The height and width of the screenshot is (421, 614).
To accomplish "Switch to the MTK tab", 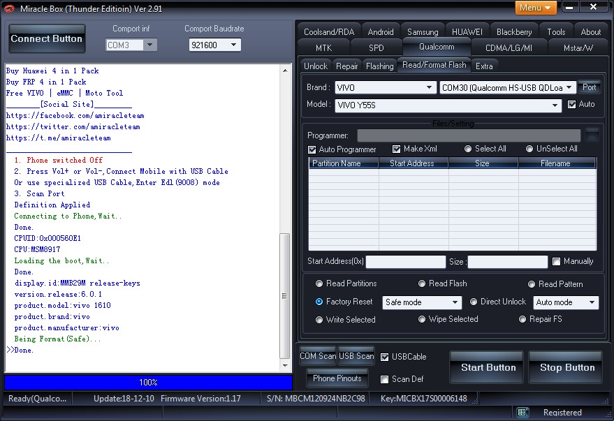I will click(324, 47).
